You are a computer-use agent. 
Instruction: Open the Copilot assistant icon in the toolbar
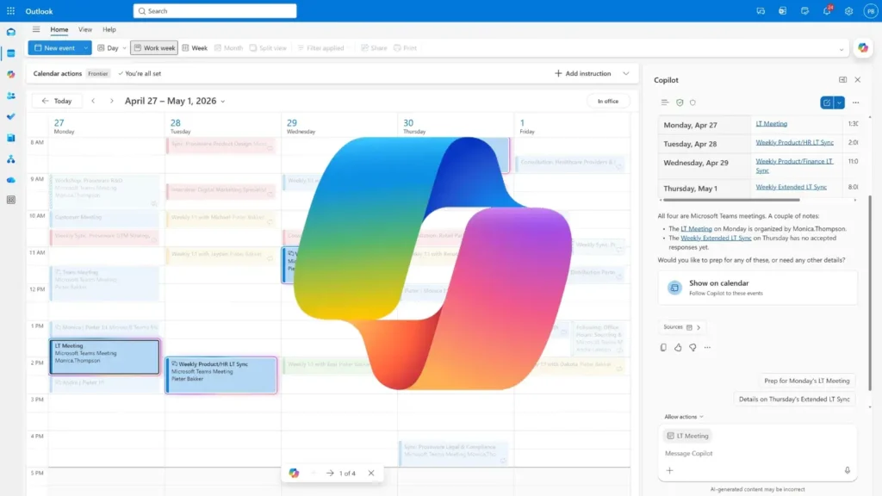[863, 48]
